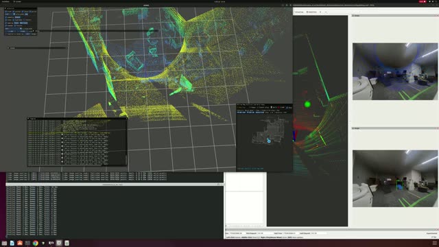Open the Files manager in the taskbar
This screenshot has width=439, height=247.
[x=4, y=243]
